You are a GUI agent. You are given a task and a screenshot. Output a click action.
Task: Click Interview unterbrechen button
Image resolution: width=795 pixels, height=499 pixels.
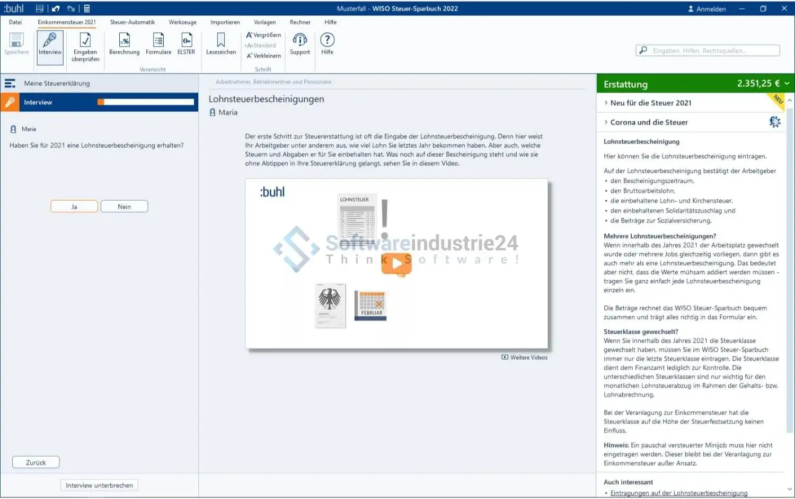99,486
